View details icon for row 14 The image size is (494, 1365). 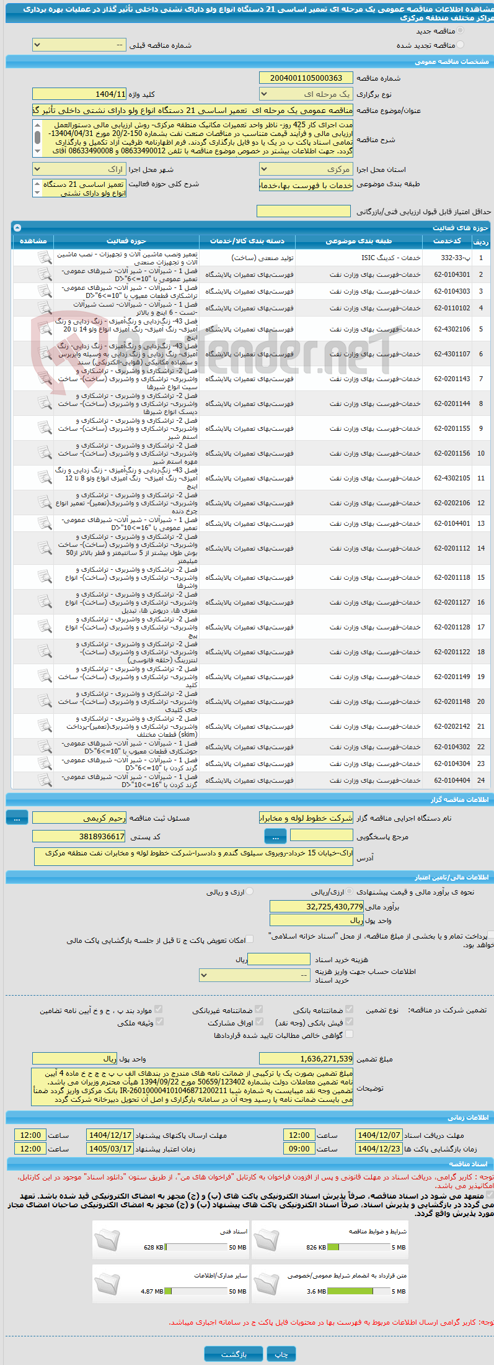(45, 548)
